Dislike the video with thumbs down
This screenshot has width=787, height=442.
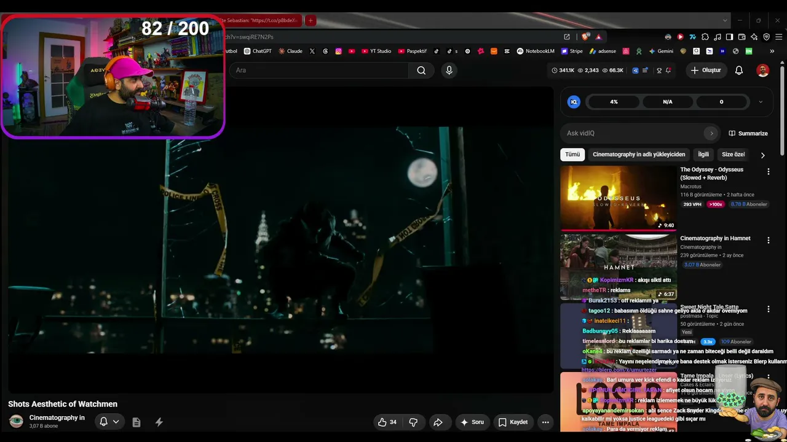(x=413, y=422)
